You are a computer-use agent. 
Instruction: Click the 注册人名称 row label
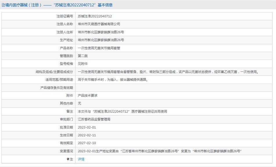(65, 24)
